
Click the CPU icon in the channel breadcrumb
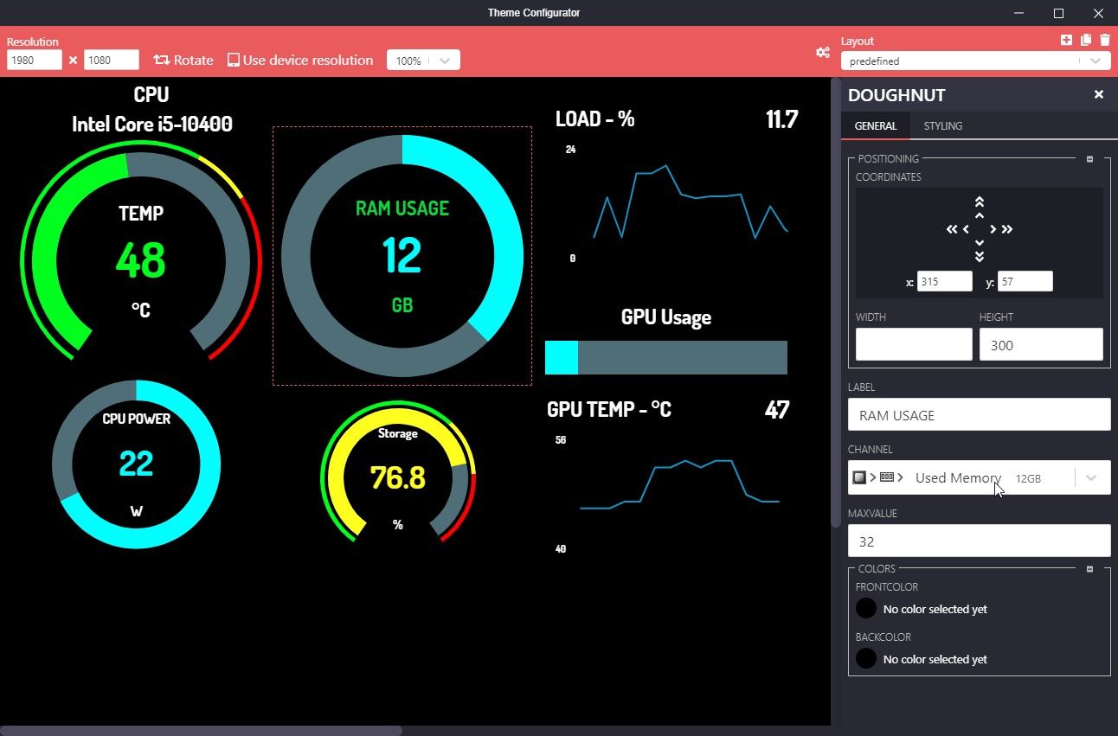click(859, 477)
